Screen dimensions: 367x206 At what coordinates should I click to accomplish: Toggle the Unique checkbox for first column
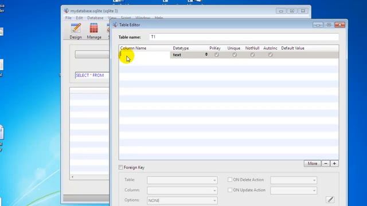[x=235, y=55]
